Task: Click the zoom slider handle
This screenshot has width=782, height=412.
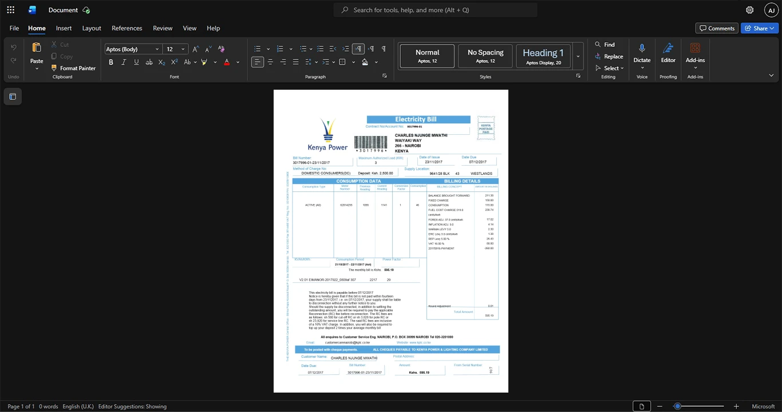Action: coord(677,406)
